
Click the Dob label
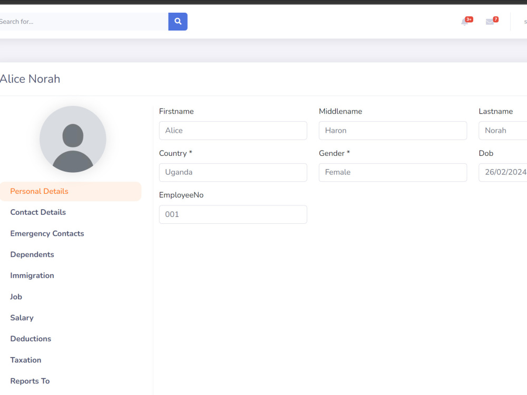coord(486,153)
